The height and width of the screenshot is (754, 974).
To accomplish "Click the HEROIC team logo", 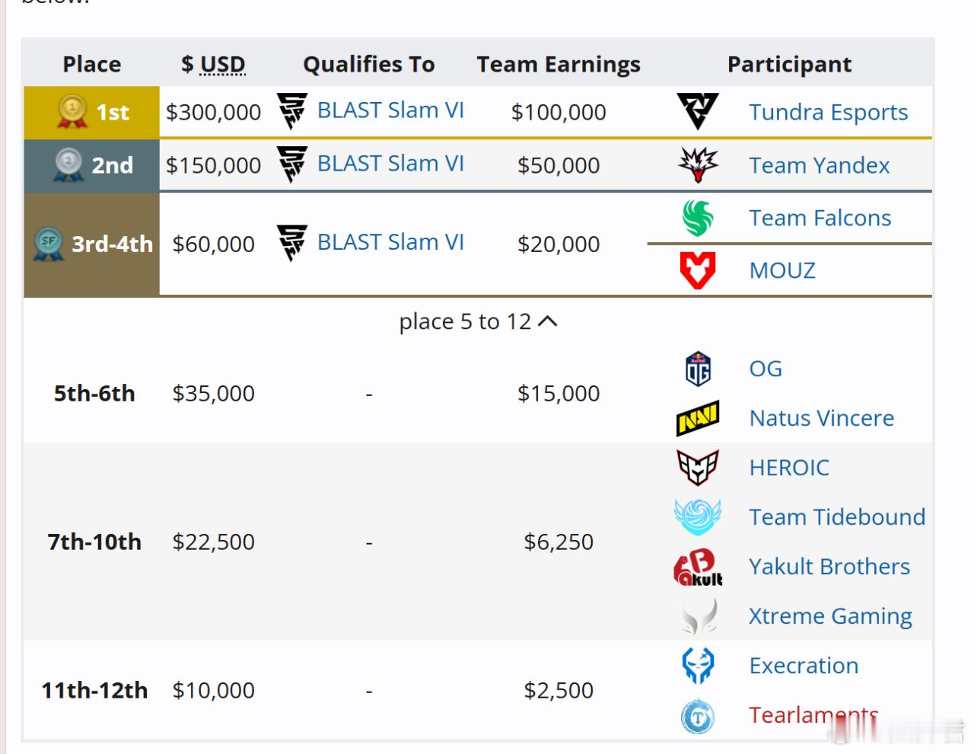I will (697, 468).
